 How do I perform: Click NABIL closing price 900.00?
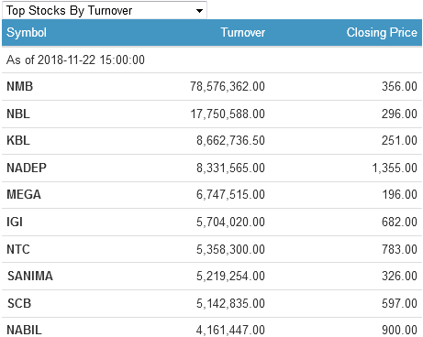pos(399,330)
